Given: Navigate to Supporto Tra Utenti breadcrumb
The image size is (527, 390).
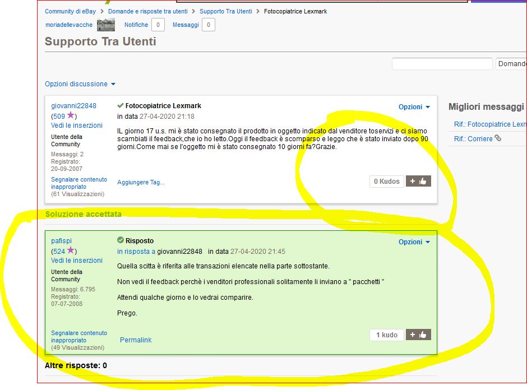Looking at the screenshot, I should 226,11.
